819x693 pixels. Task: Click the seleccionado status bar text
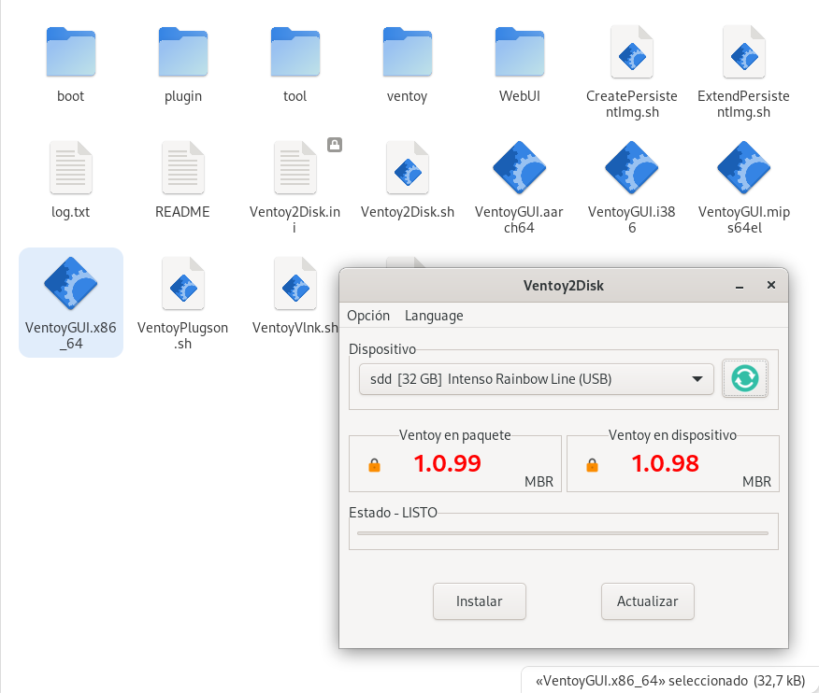click(670, 681)
